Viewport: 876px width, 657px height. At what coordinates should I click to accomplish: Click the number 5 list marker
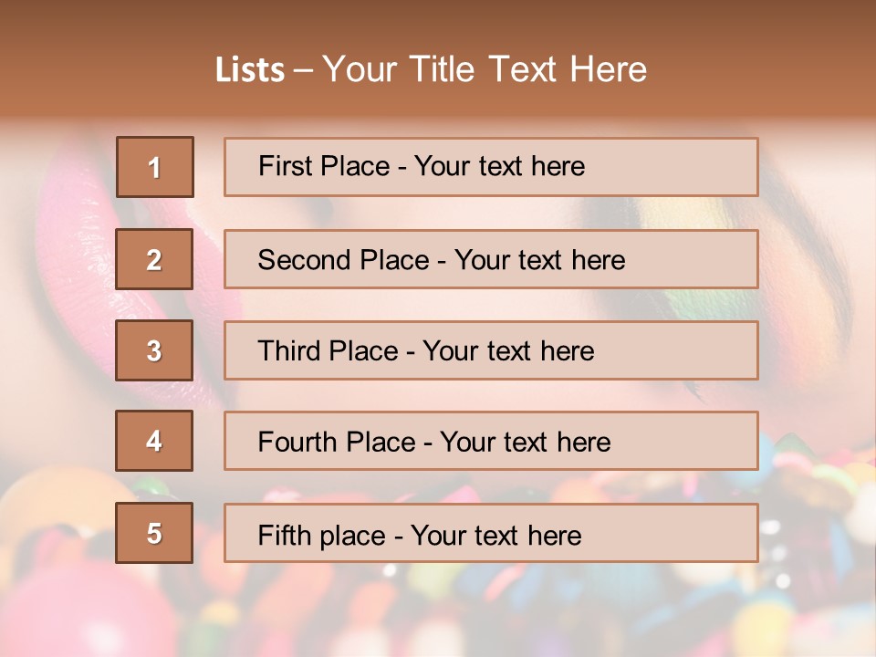[x=154, y=533]
